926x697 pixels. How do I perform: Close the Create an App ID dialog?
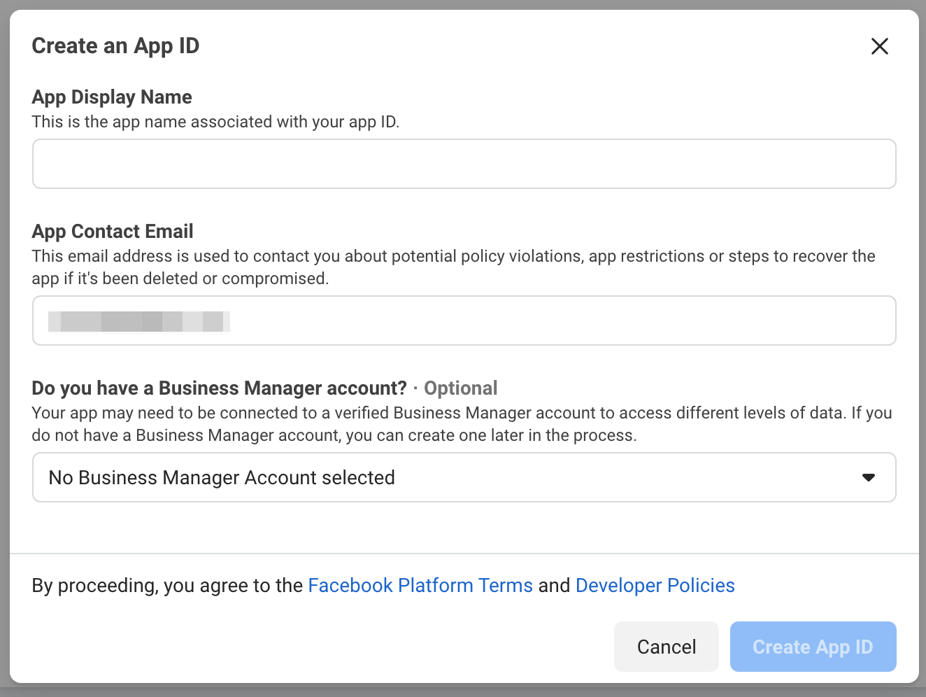tap(879, 46)
